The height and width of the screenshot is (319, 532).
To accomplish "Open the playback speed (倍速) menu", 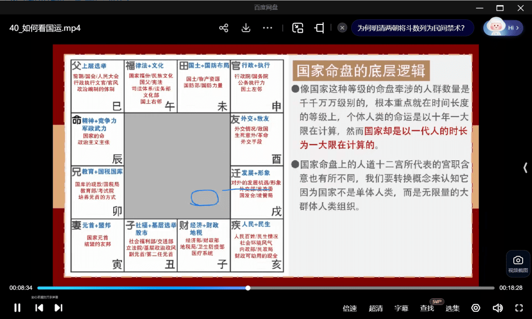I will [350, 308].
